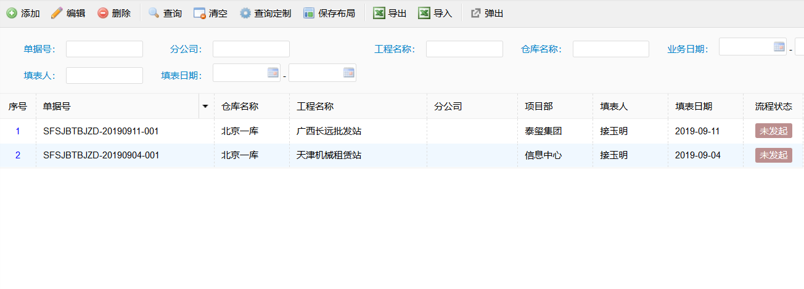
Task: Click 未发起 status badge in row 1
Action: click(774, 131)
